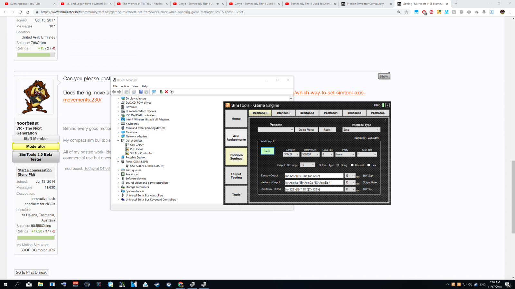Image resolution: width=515 pixels, height=289 pixels.
Task: Click the update driver software icon
Action: click(161, 92)
